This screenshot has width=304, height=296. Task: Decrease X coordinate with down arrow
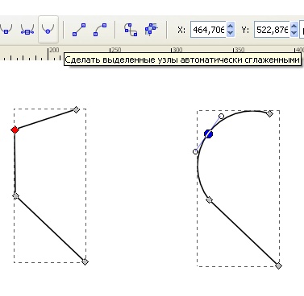click(231, 33)
